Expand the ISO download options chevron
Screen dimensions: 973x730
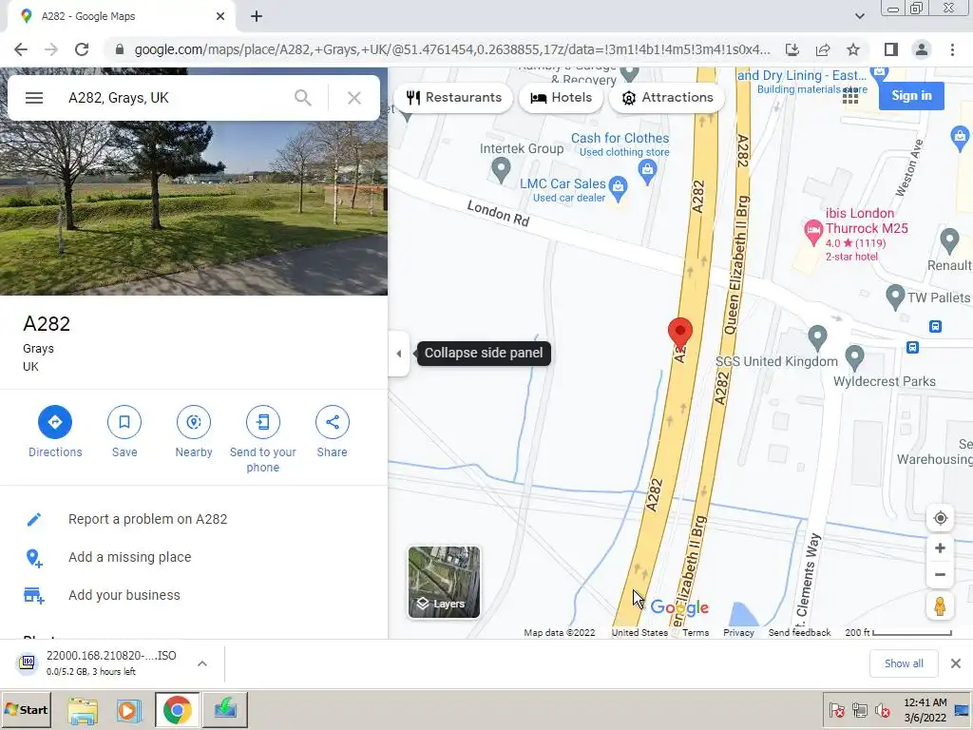point(201,663)
